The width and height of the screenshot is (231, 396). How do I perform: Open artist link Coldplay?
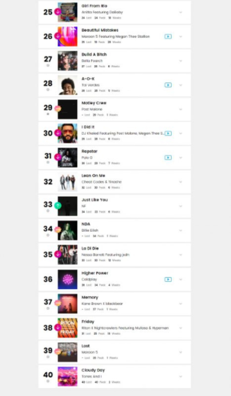click(89, 279)
